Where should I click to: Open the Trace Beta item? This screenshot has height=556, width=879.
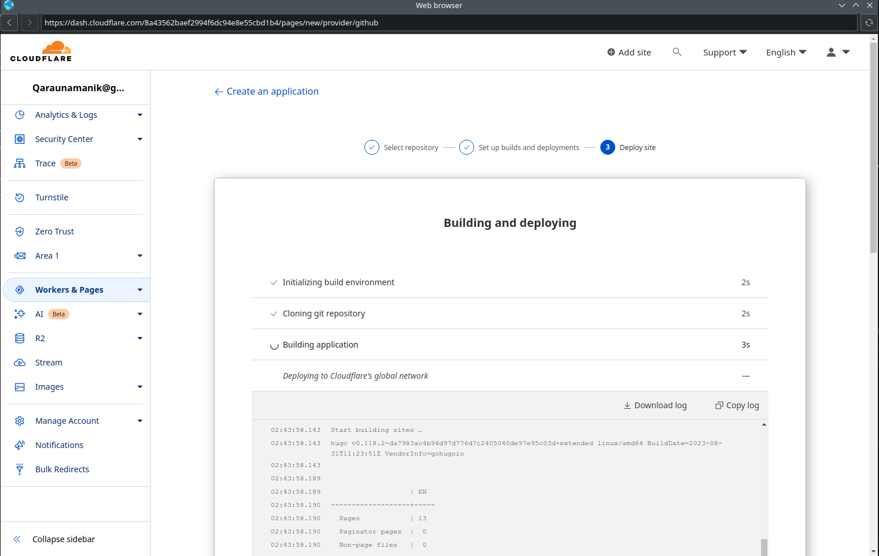coord(46,163)
